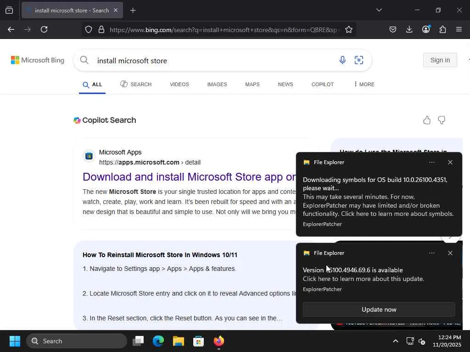Go back using the browser back arrow
Viewport: 470px width, 352px height.
coord(11,29)
